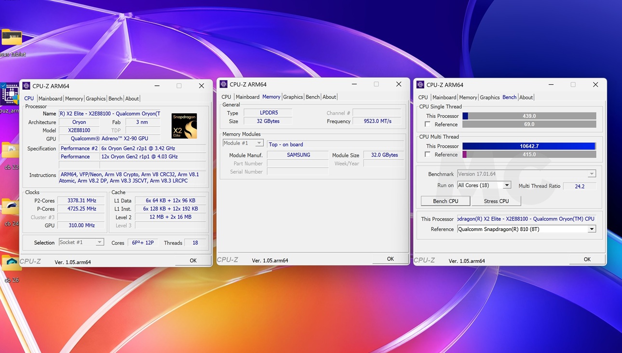Click the Fab value 3 nm
Image resolution: width=622 pixels, height=353 pixels.
click(142, 122)
